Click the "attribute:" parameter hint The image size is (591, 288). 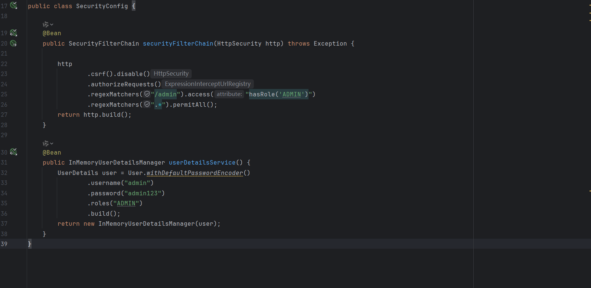(229, 94)
